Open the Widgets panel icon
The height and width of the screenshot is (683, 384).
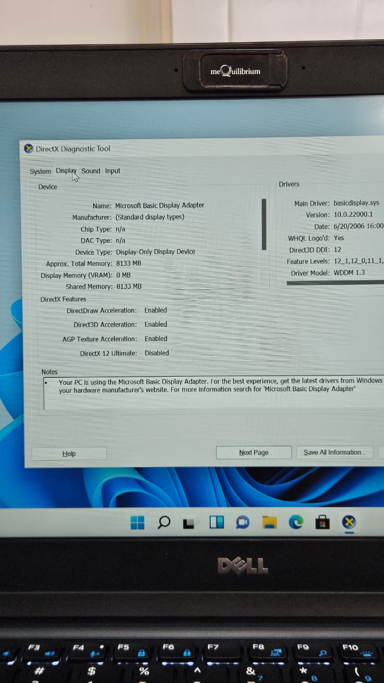(x=217, y=523)
